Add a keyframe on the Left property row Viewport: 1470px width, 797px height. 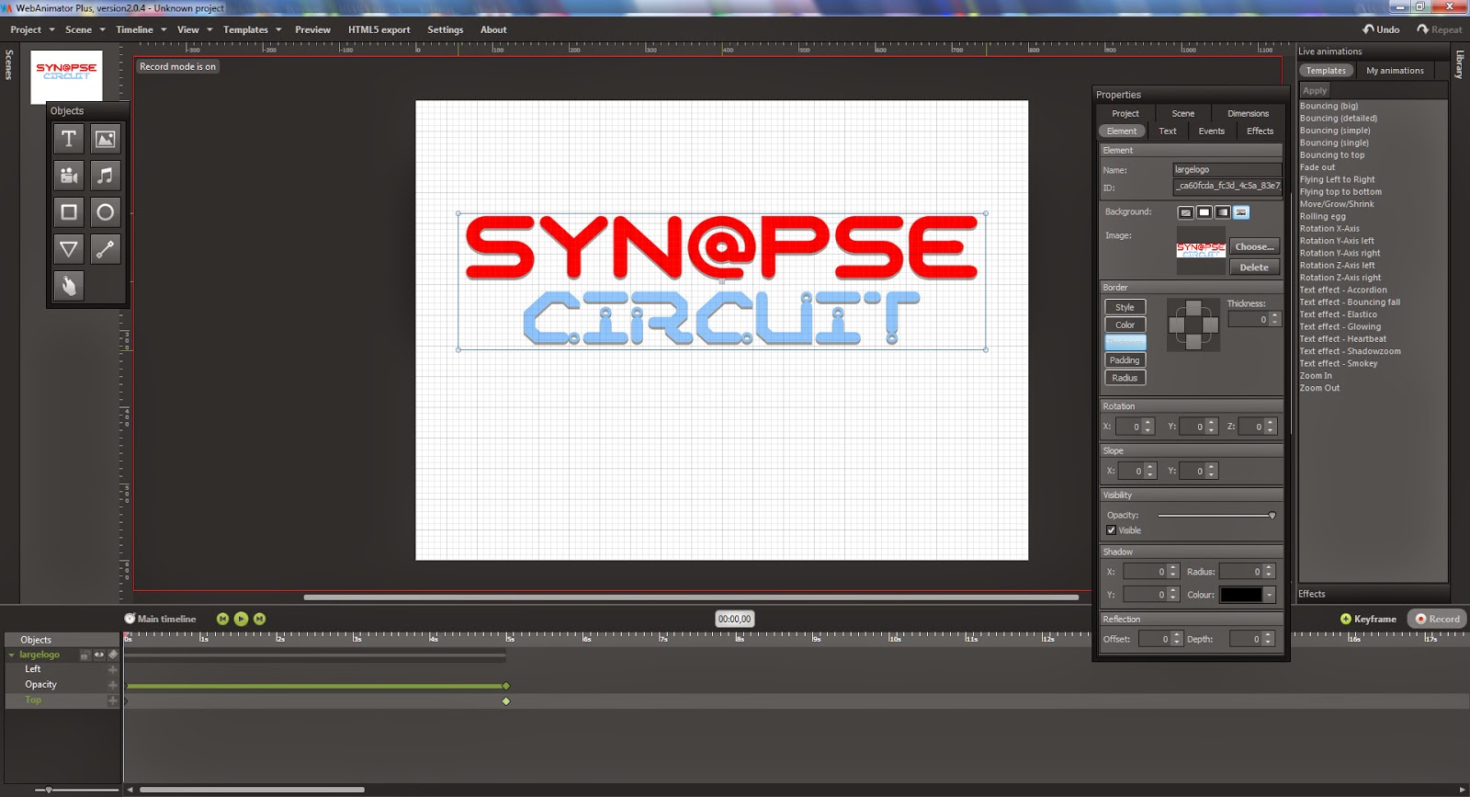(113, 669)
